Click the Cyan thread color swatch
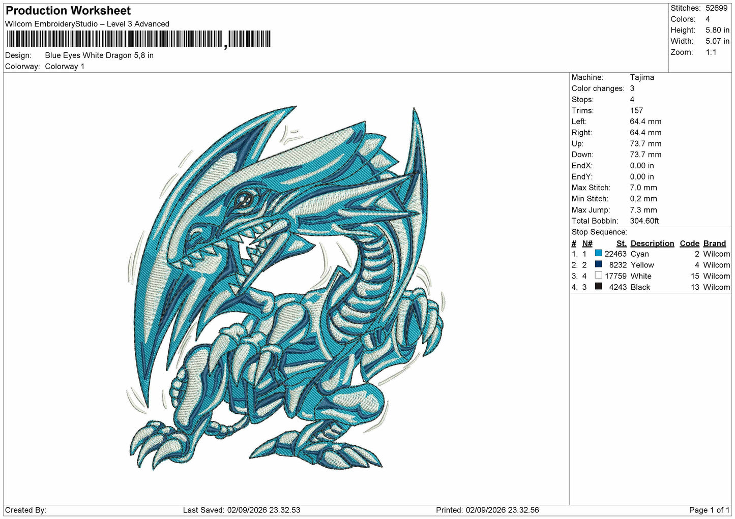Image resolution: width=735 pixels, height=519 pixels. click(598, 253)
